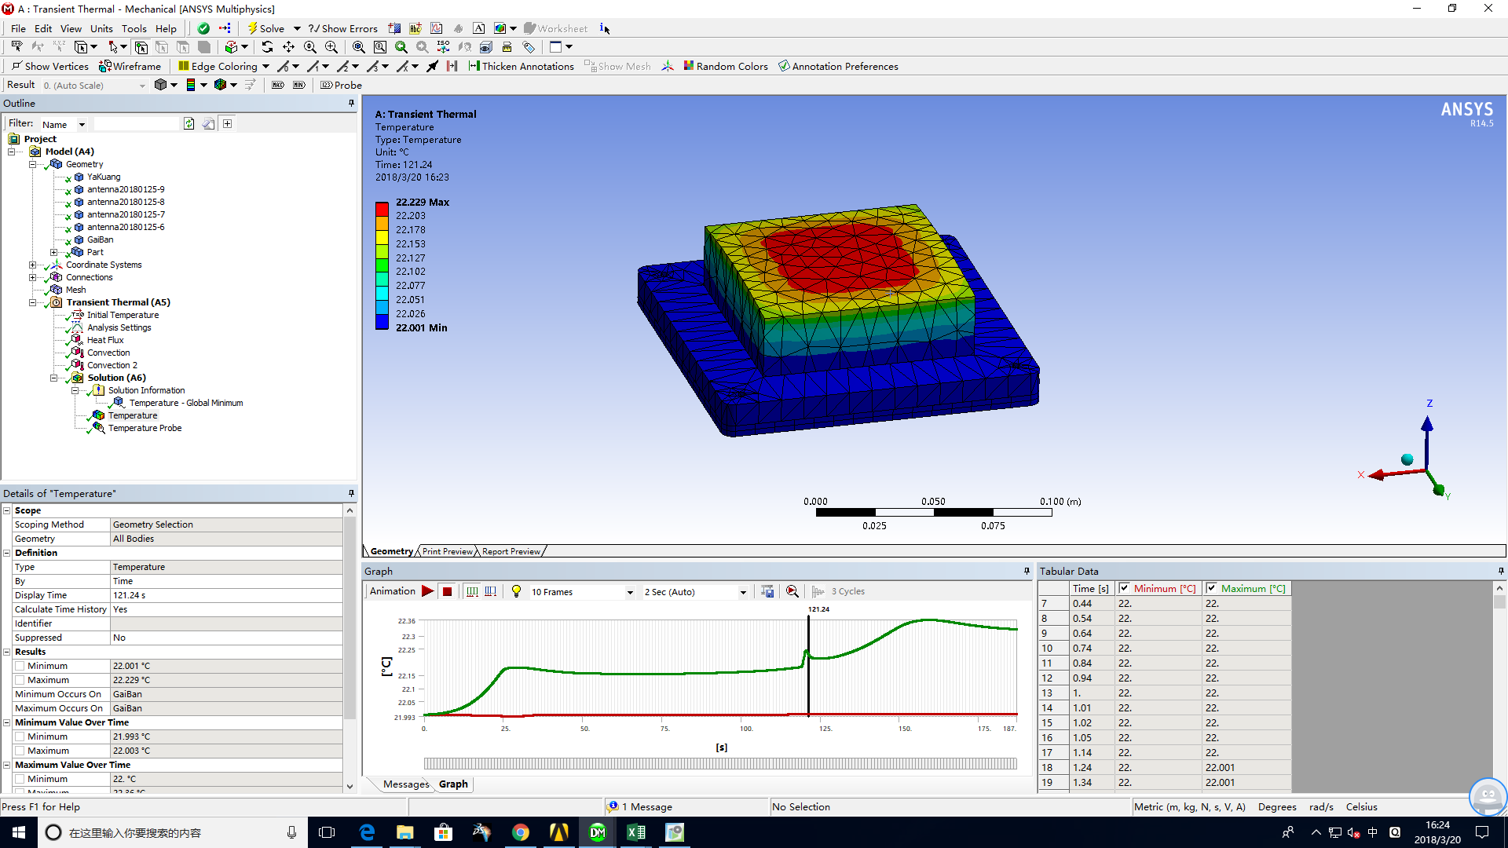
Task: Click the Look At view icon
Action: coord(465,47)
